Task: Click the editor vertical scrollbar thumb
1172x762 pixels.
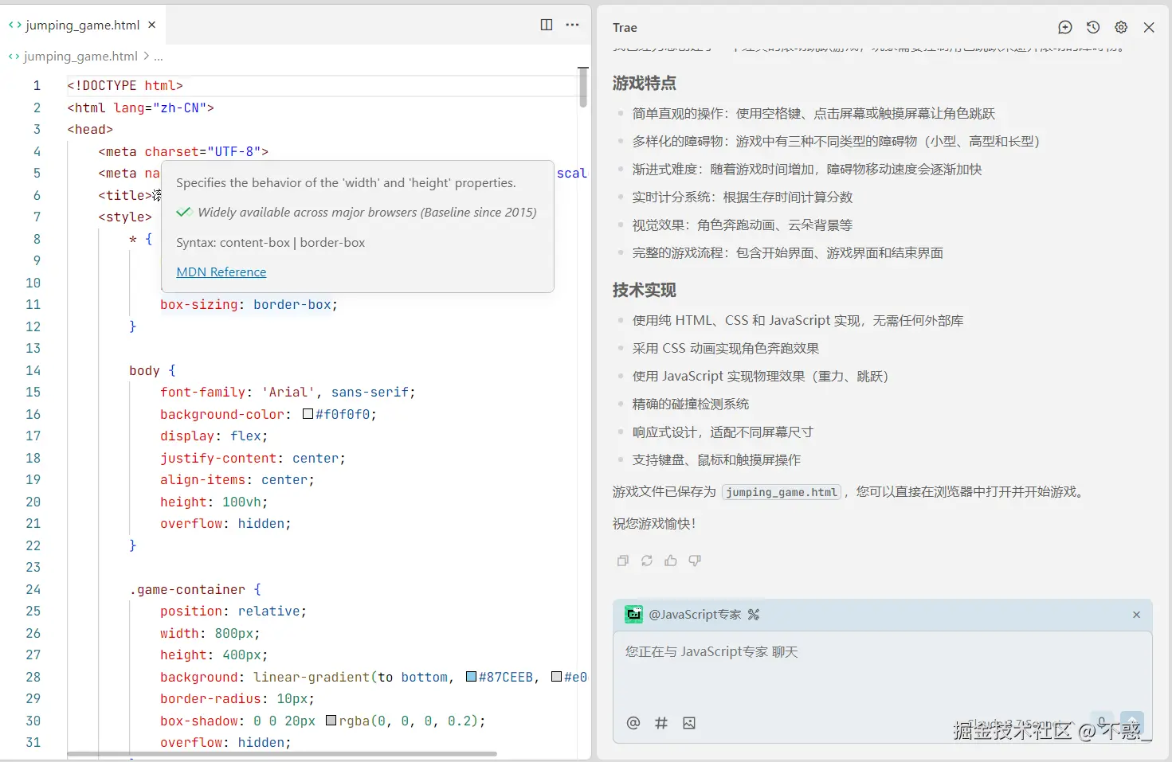Action: (x=583, y=88)
